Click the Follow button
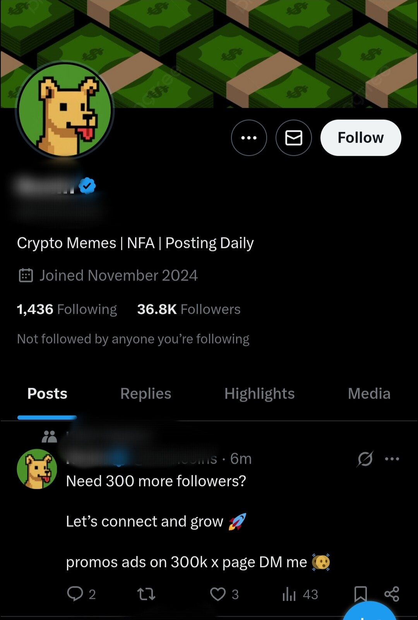The height and width of the screenshot is (620, 418). tap(361, 138)
